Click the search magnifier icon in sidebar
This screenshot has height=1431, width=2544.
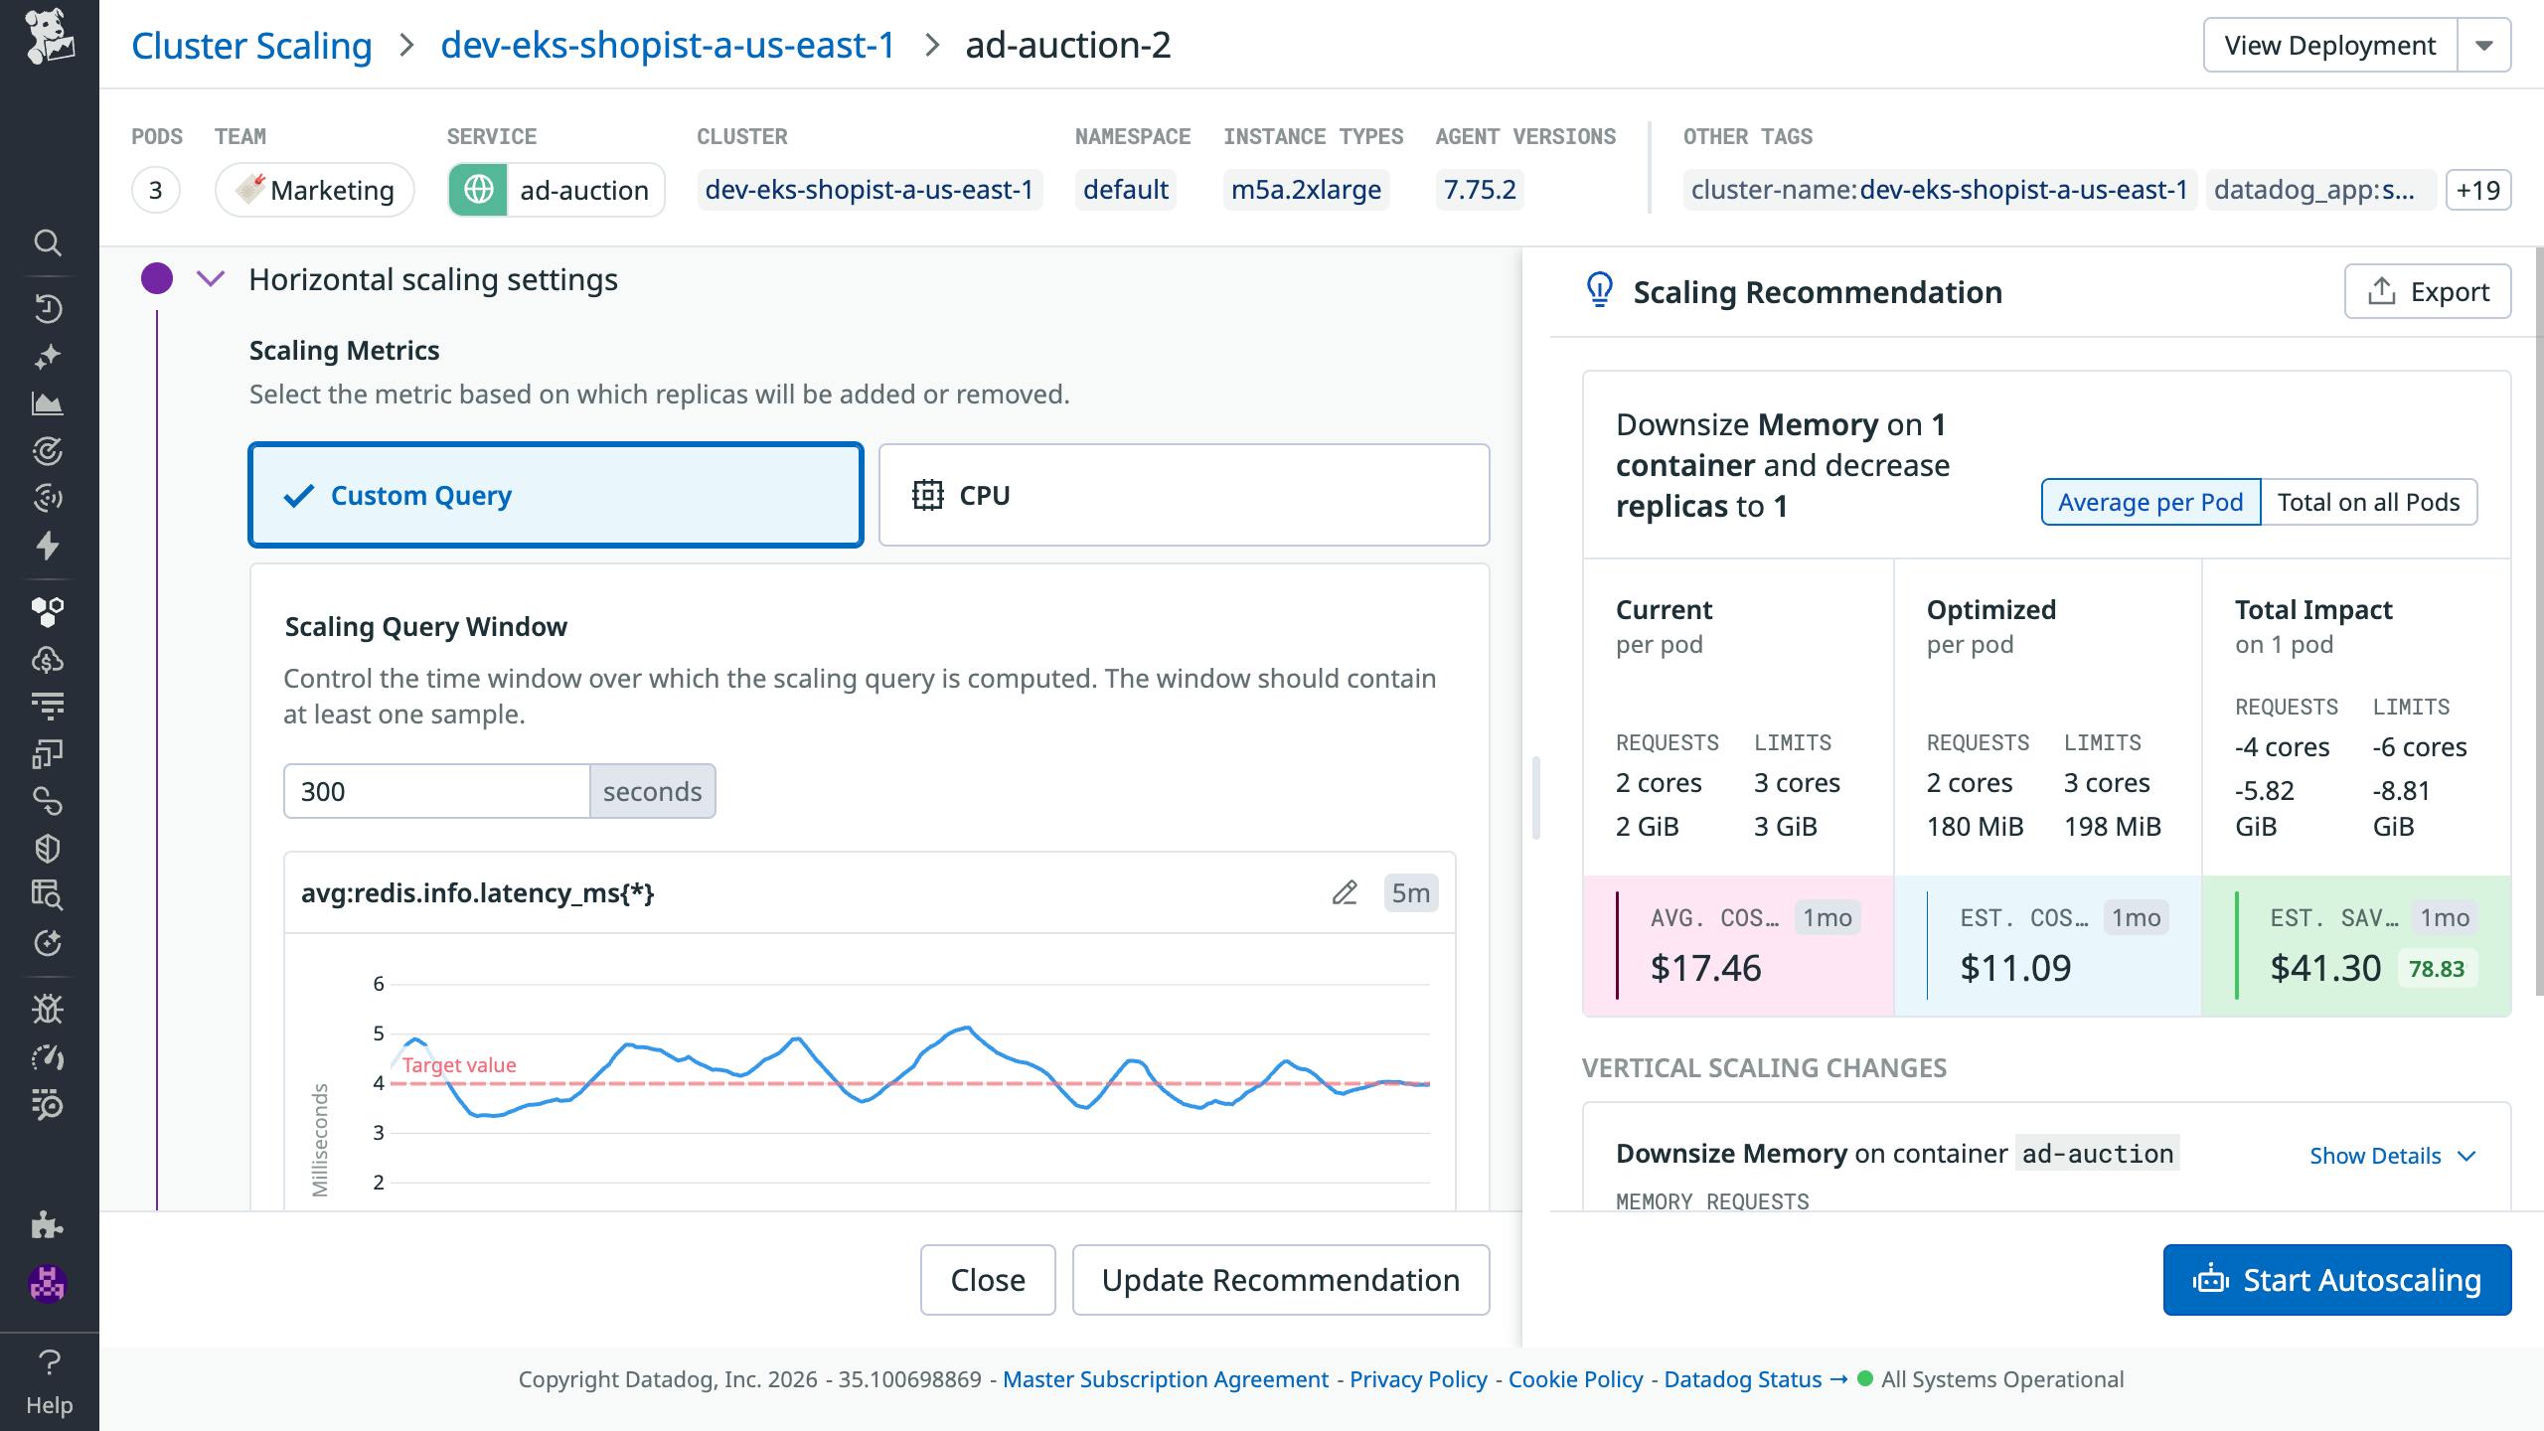coord(47,242)
